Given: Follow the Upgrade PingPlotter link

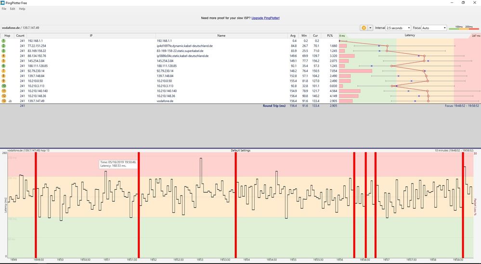Looking at the screenshot, I should pyautogui.click(x=265, y=18).
